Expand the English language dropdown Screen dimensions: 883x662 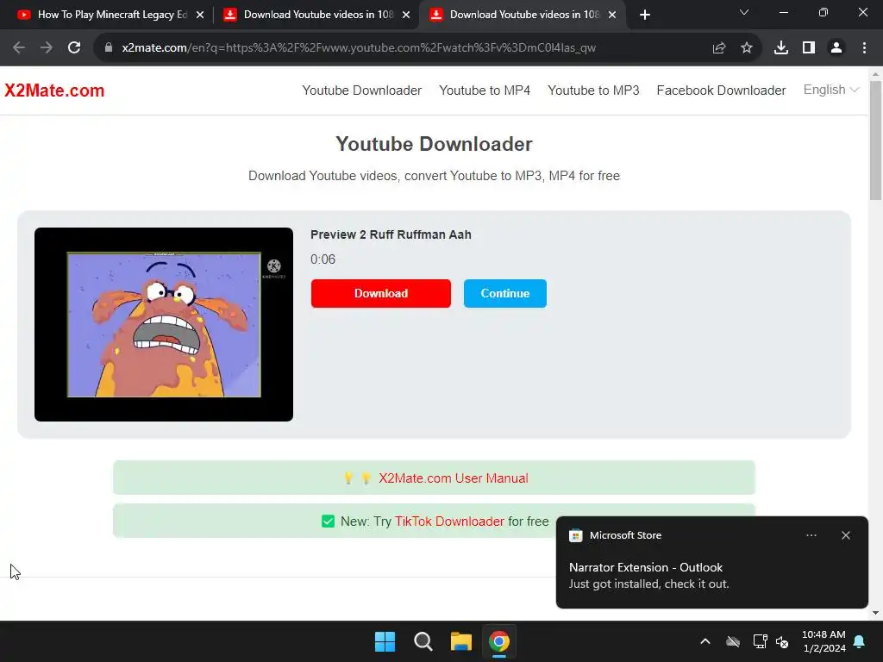[x=830, y=90]
